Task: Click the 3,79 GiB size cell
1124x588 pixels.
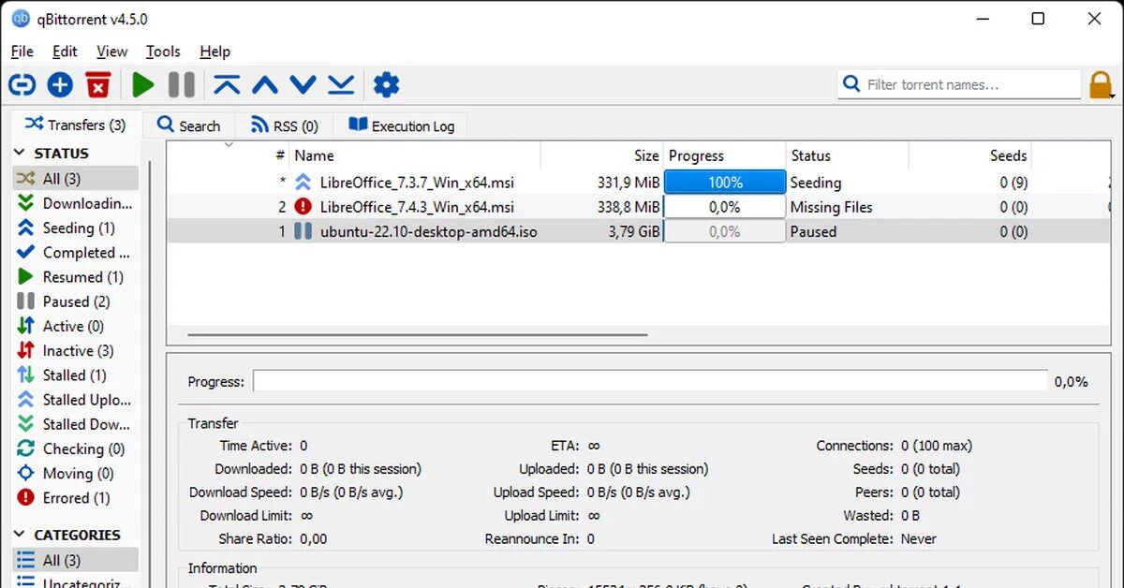Action: [634, 231]
